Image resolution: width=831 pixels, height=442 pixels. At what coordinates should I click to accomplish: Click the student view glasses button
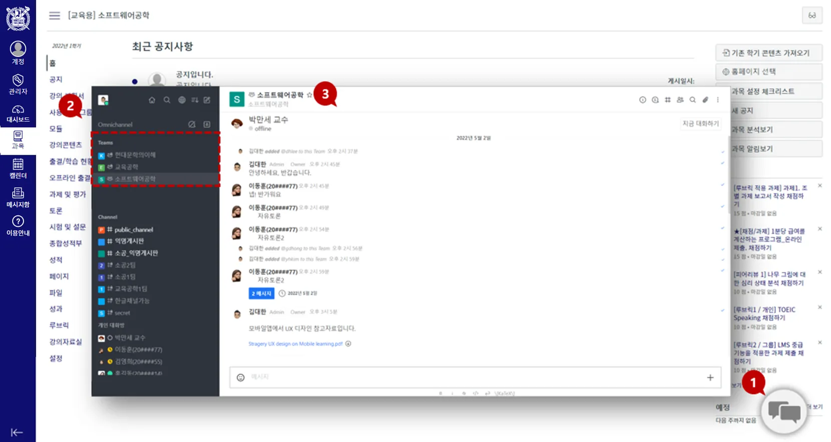coord(812,16)
